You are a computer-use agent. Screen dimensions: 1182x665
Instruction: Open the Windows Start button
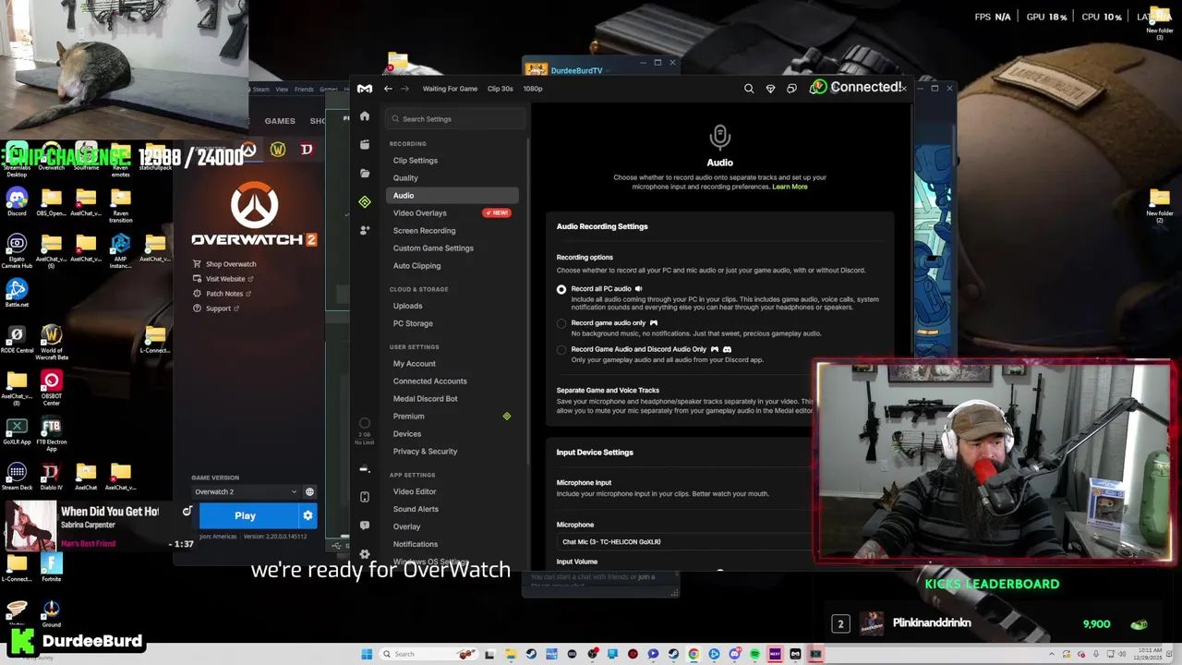click(367, 654)
